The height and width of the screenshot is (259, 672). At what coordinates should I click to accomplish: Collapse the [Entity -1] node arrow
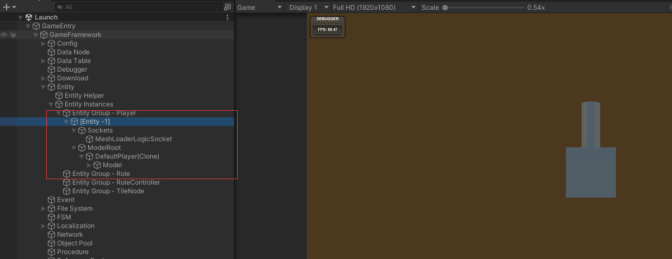(66, 122)
